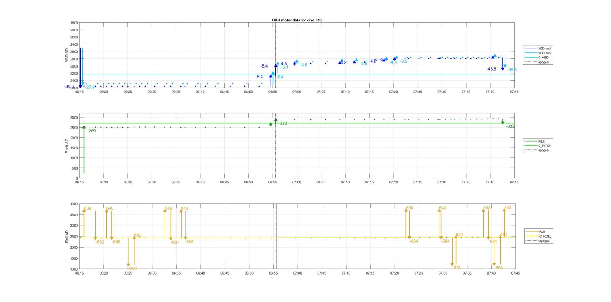This screenshot has width=611, height=302.
Task: Click the '-4.8' VBD move label
Action: point(283,64)
